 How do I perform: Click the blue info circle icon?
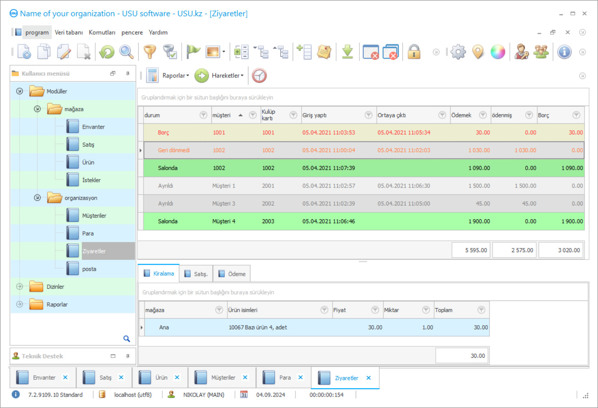point(564,52)
